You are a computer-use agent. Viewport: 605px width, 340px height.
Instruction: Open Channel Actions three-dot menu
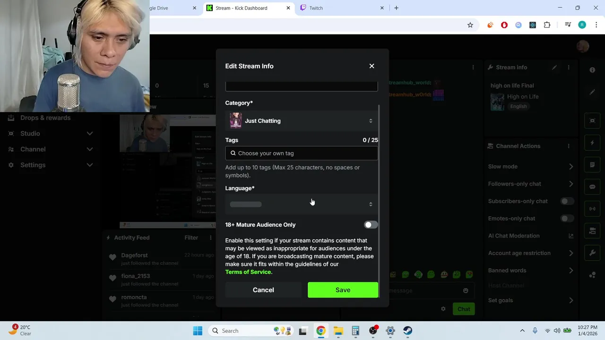(569, 146)
